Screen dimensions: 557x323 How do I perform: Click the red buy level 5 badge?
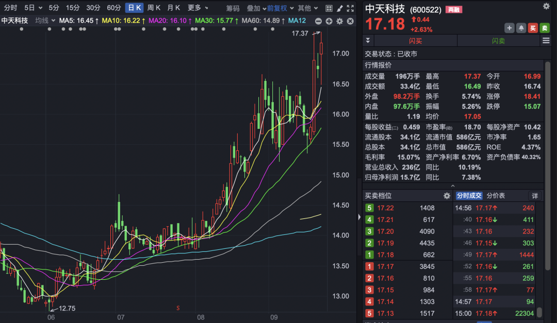(369, 313)
